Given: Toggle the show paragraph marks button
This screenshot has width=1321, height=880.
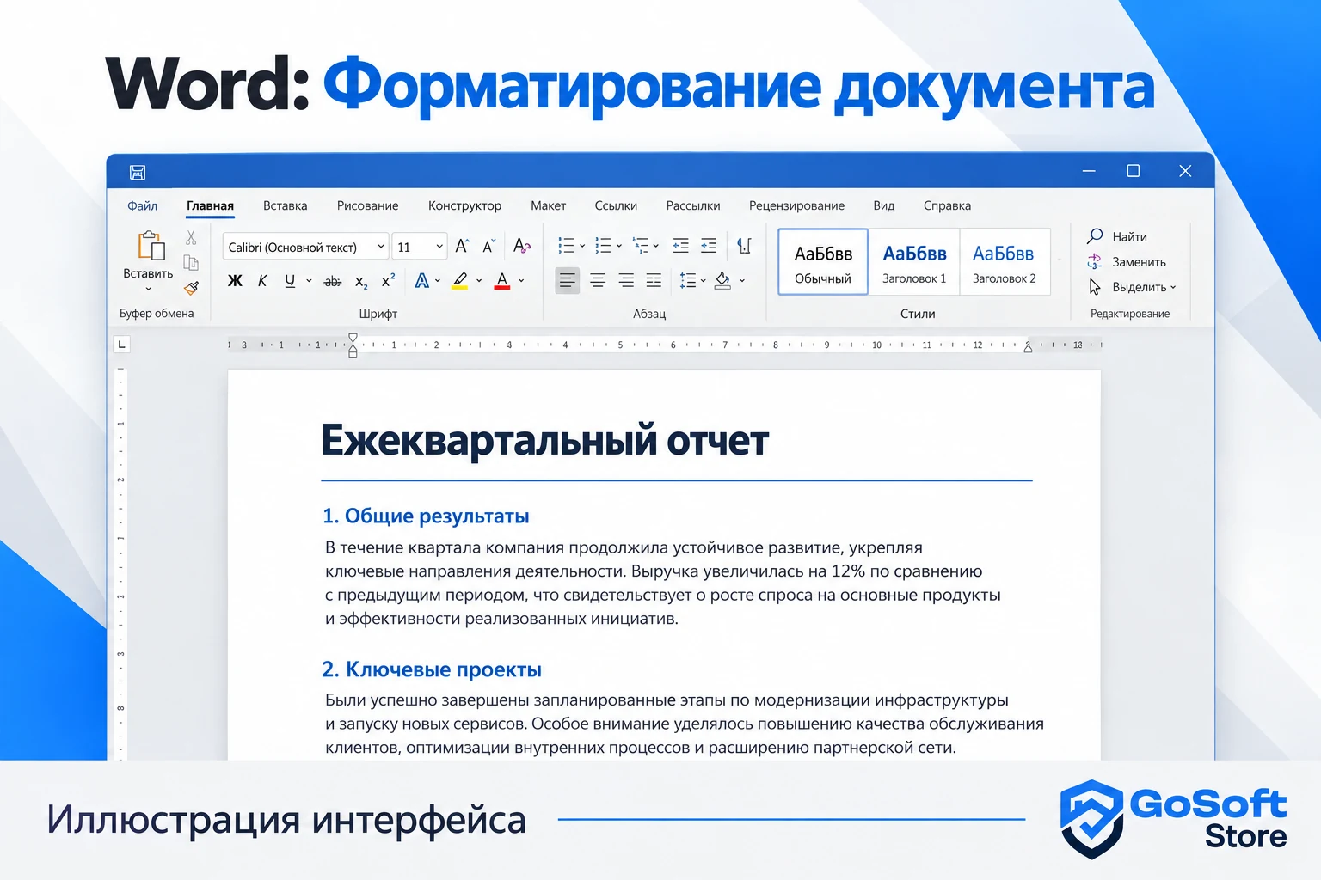Looking at the screenshot, I should tap(745, 246).
